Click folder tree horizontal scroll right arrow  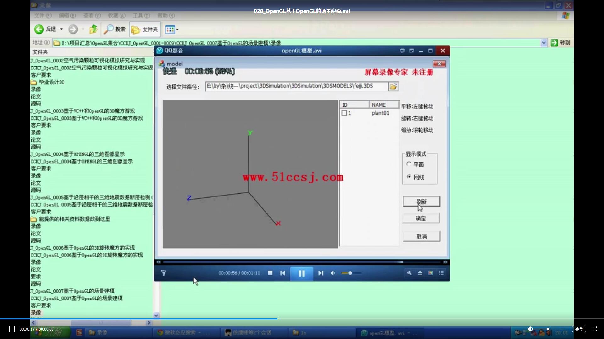(x=149, y=323)
